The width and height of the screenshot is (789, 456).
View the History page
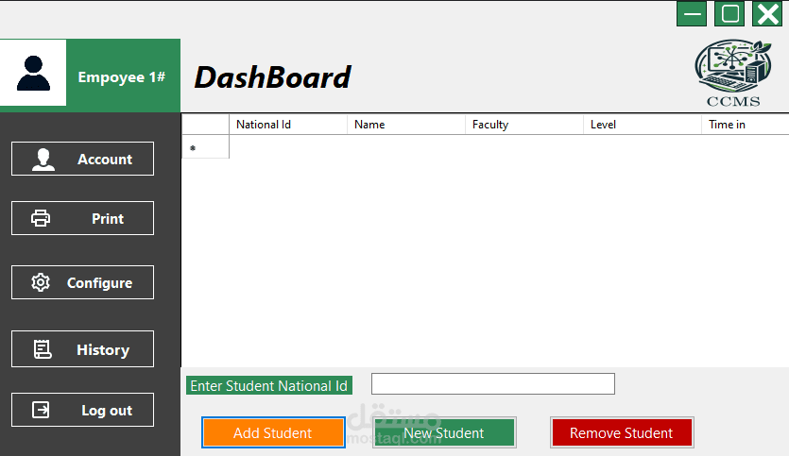pos(82,349)
